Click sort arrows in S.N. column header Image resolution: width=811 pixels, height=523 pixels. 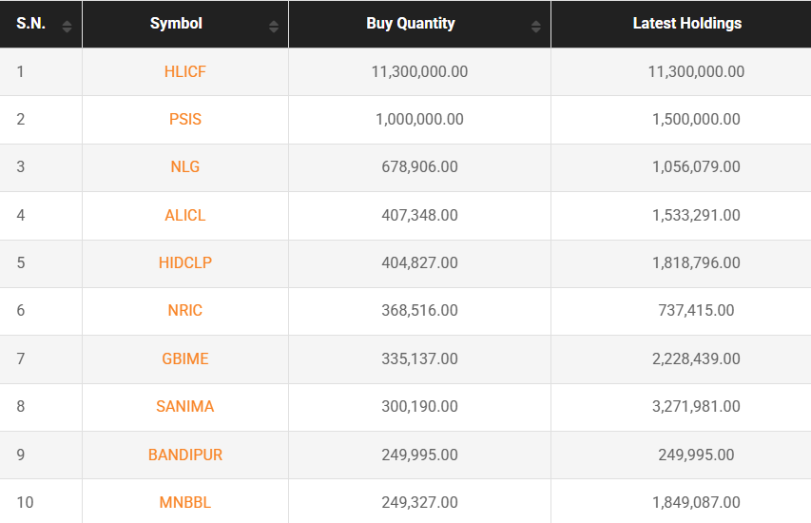tap(67, 26)
